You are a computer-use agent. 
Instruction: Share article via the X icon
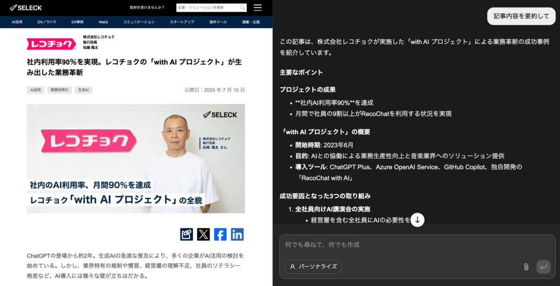click(x=203, y=234)
